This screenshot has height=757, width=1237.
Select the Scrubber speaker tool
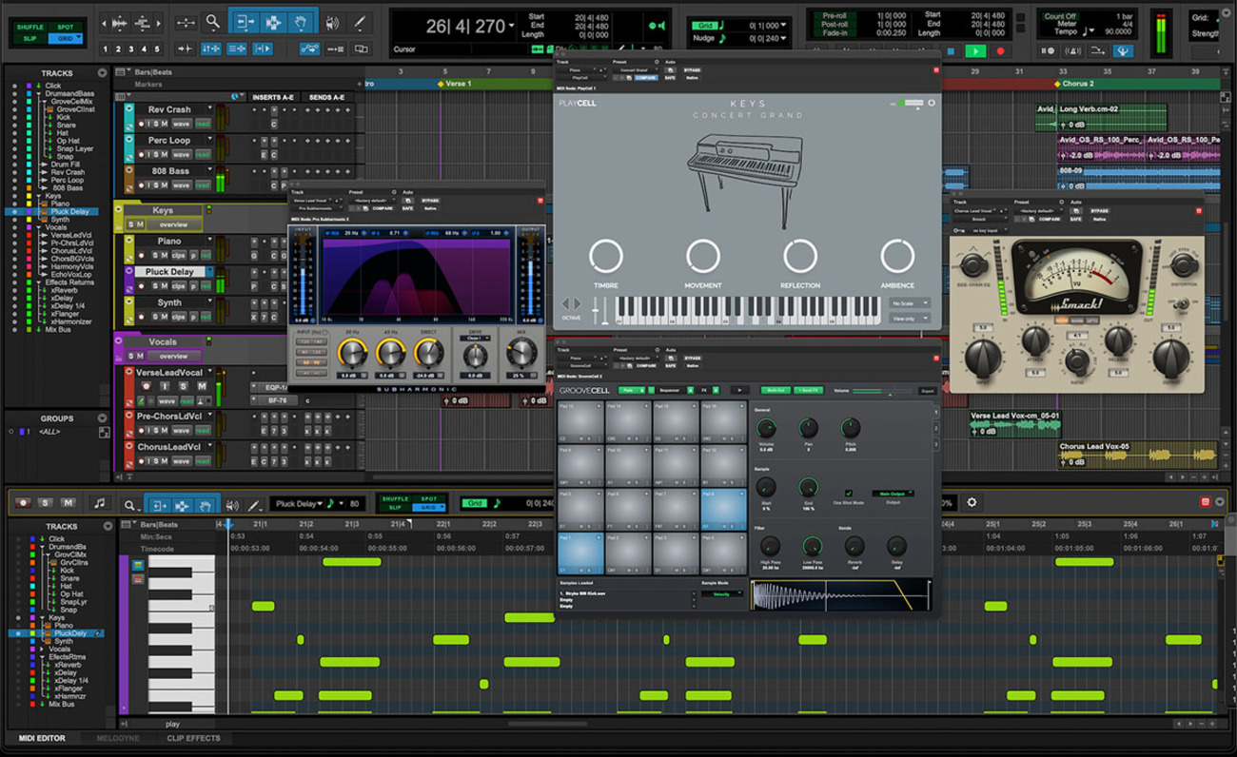coord(332,23)
